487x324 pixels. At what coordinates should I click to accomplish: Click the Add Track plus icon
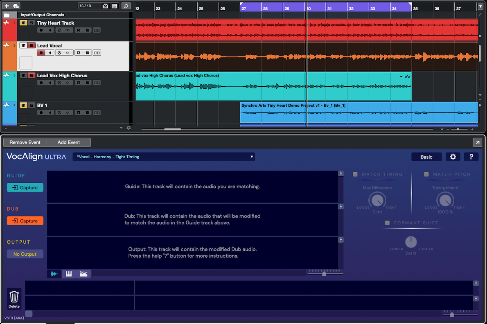pos(7,6)
